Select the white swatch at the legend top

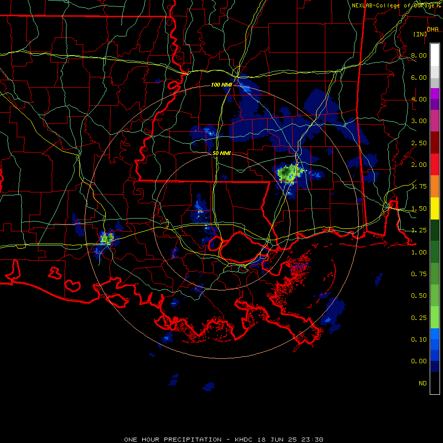435,55
